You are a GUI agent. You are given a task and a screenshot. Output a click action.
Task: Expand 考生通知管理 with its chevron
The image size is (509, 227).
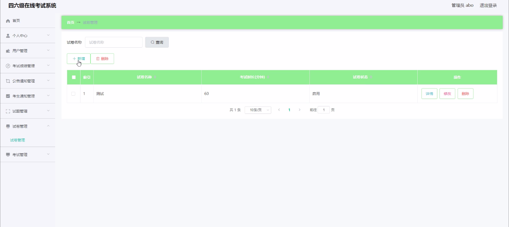tap(48, 96)
